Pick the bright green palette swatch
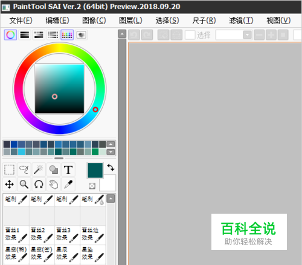Viewport: 302px width, 265px height. [x=95, y=152]
